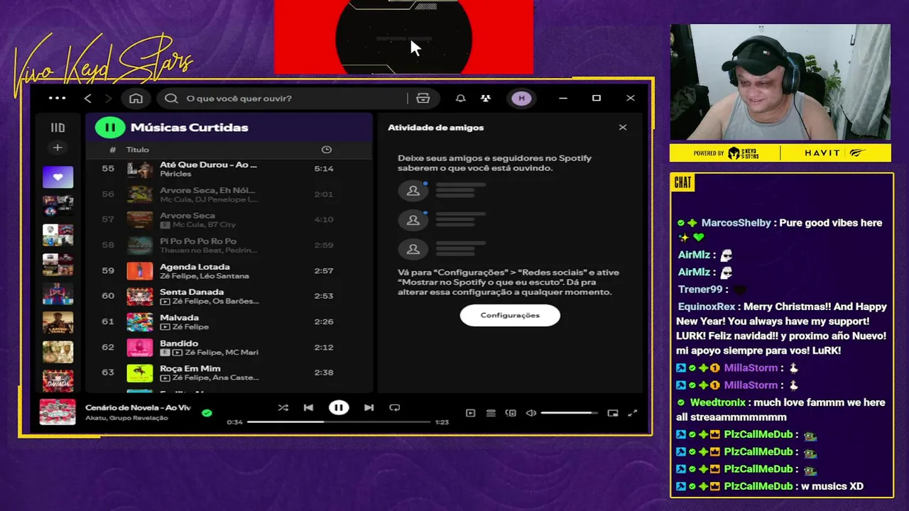
Task: Open artist link 'Zé Felipe, Léo Santana'
Action: point(205,276)
